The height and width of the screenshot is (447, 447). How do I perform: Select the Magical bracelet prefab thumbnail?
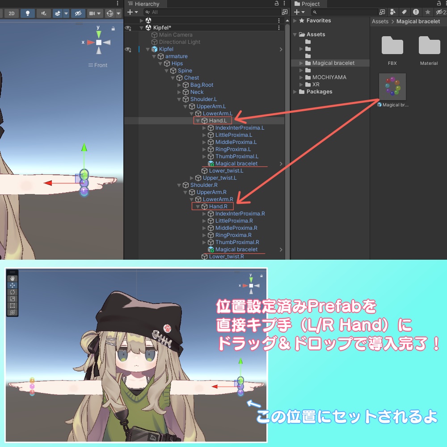(392, 86)
